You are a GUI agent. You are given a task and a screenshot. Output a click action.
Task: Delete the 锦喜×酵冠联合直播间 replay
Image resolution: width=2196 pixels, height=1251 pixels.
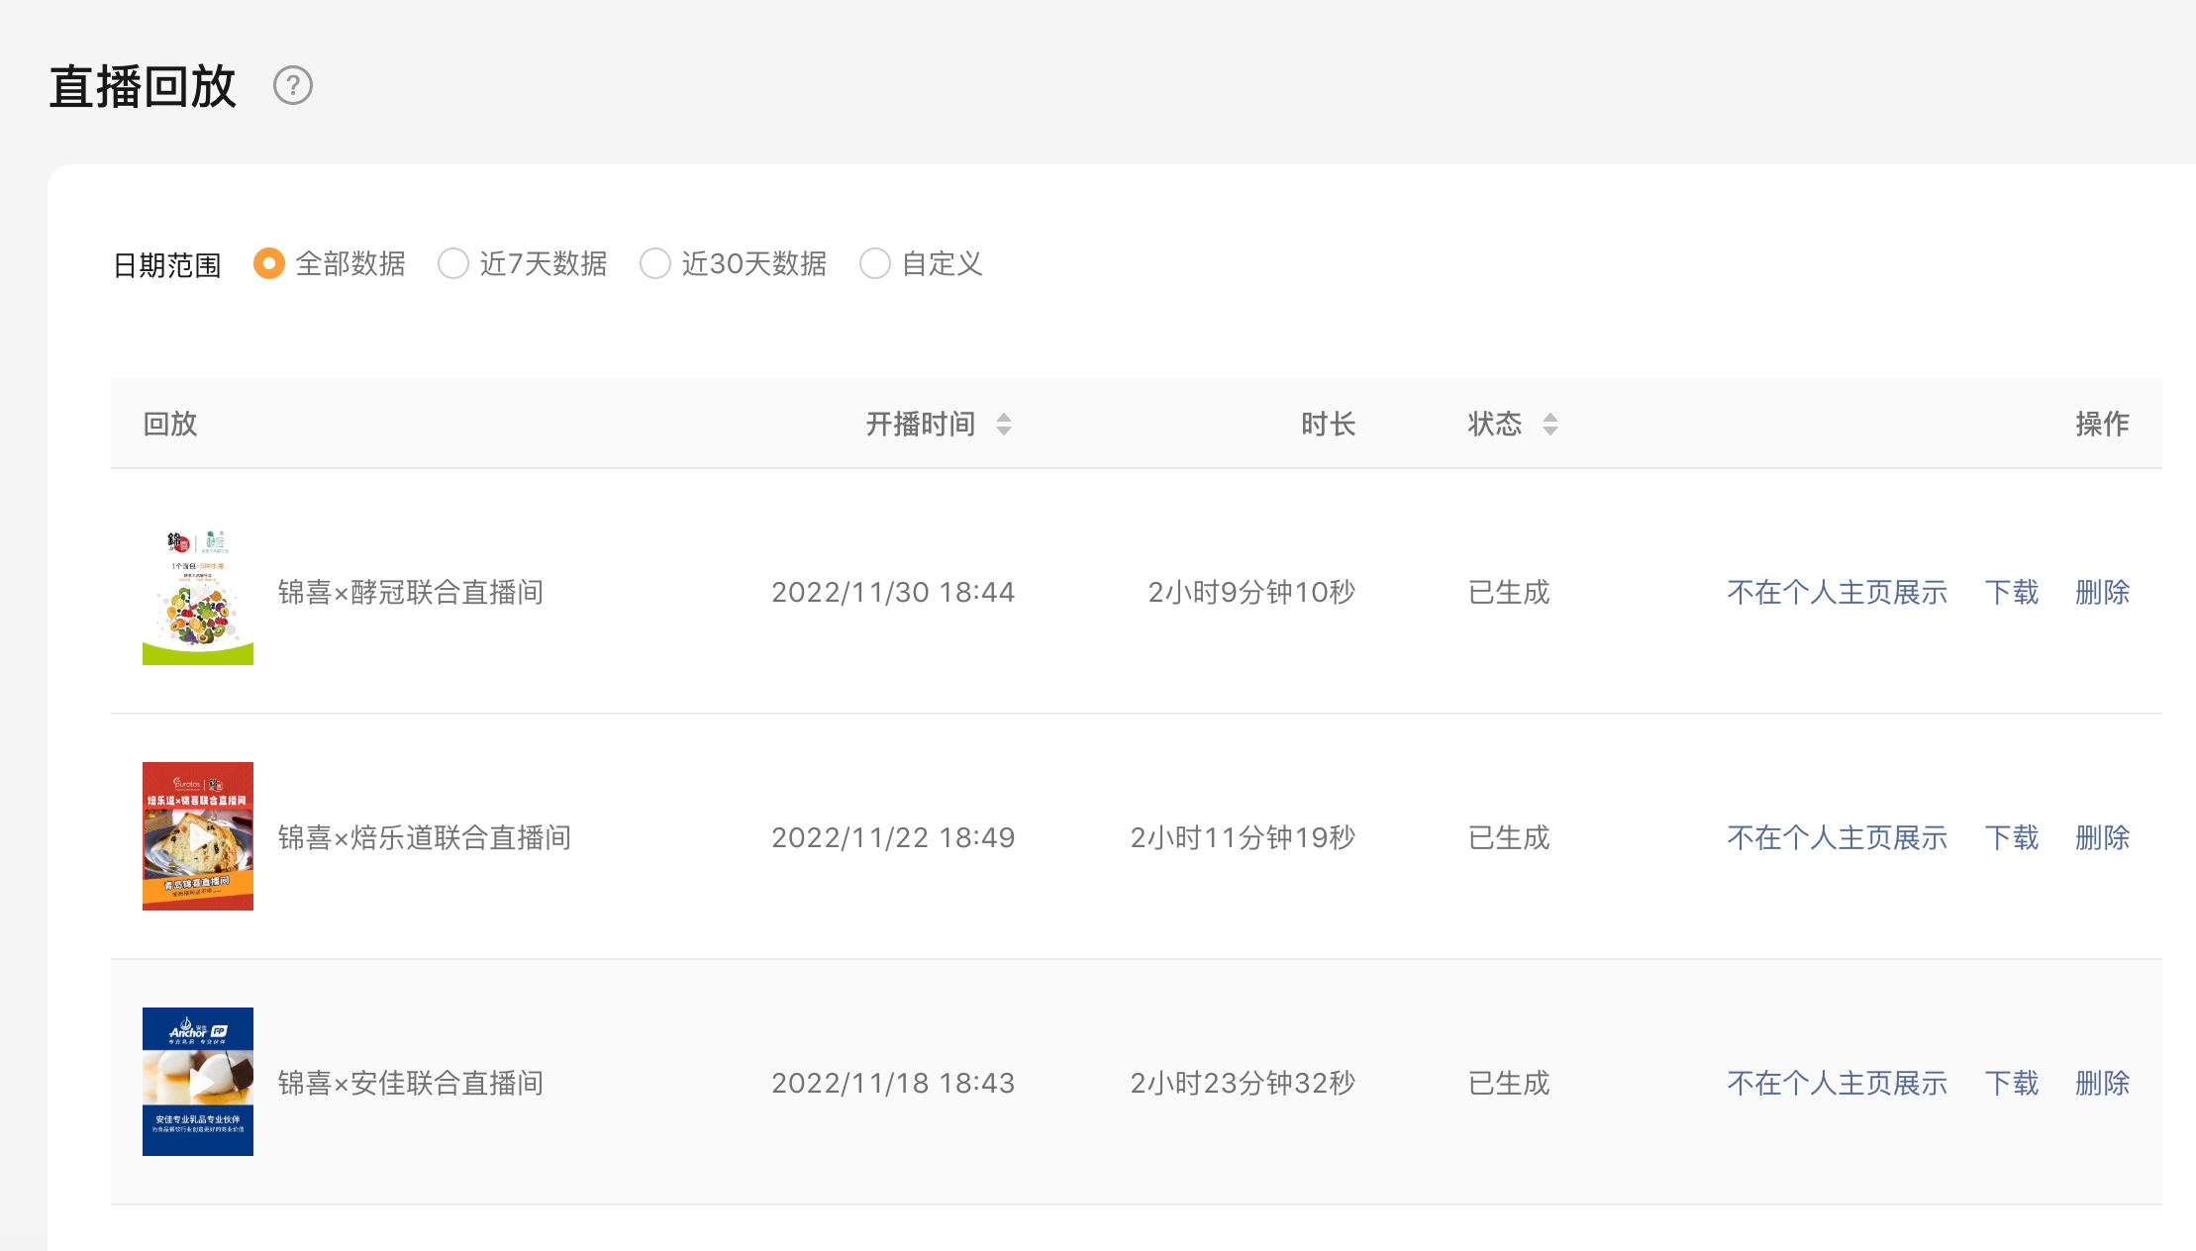pyautogui.click(x=2102, y=592)
